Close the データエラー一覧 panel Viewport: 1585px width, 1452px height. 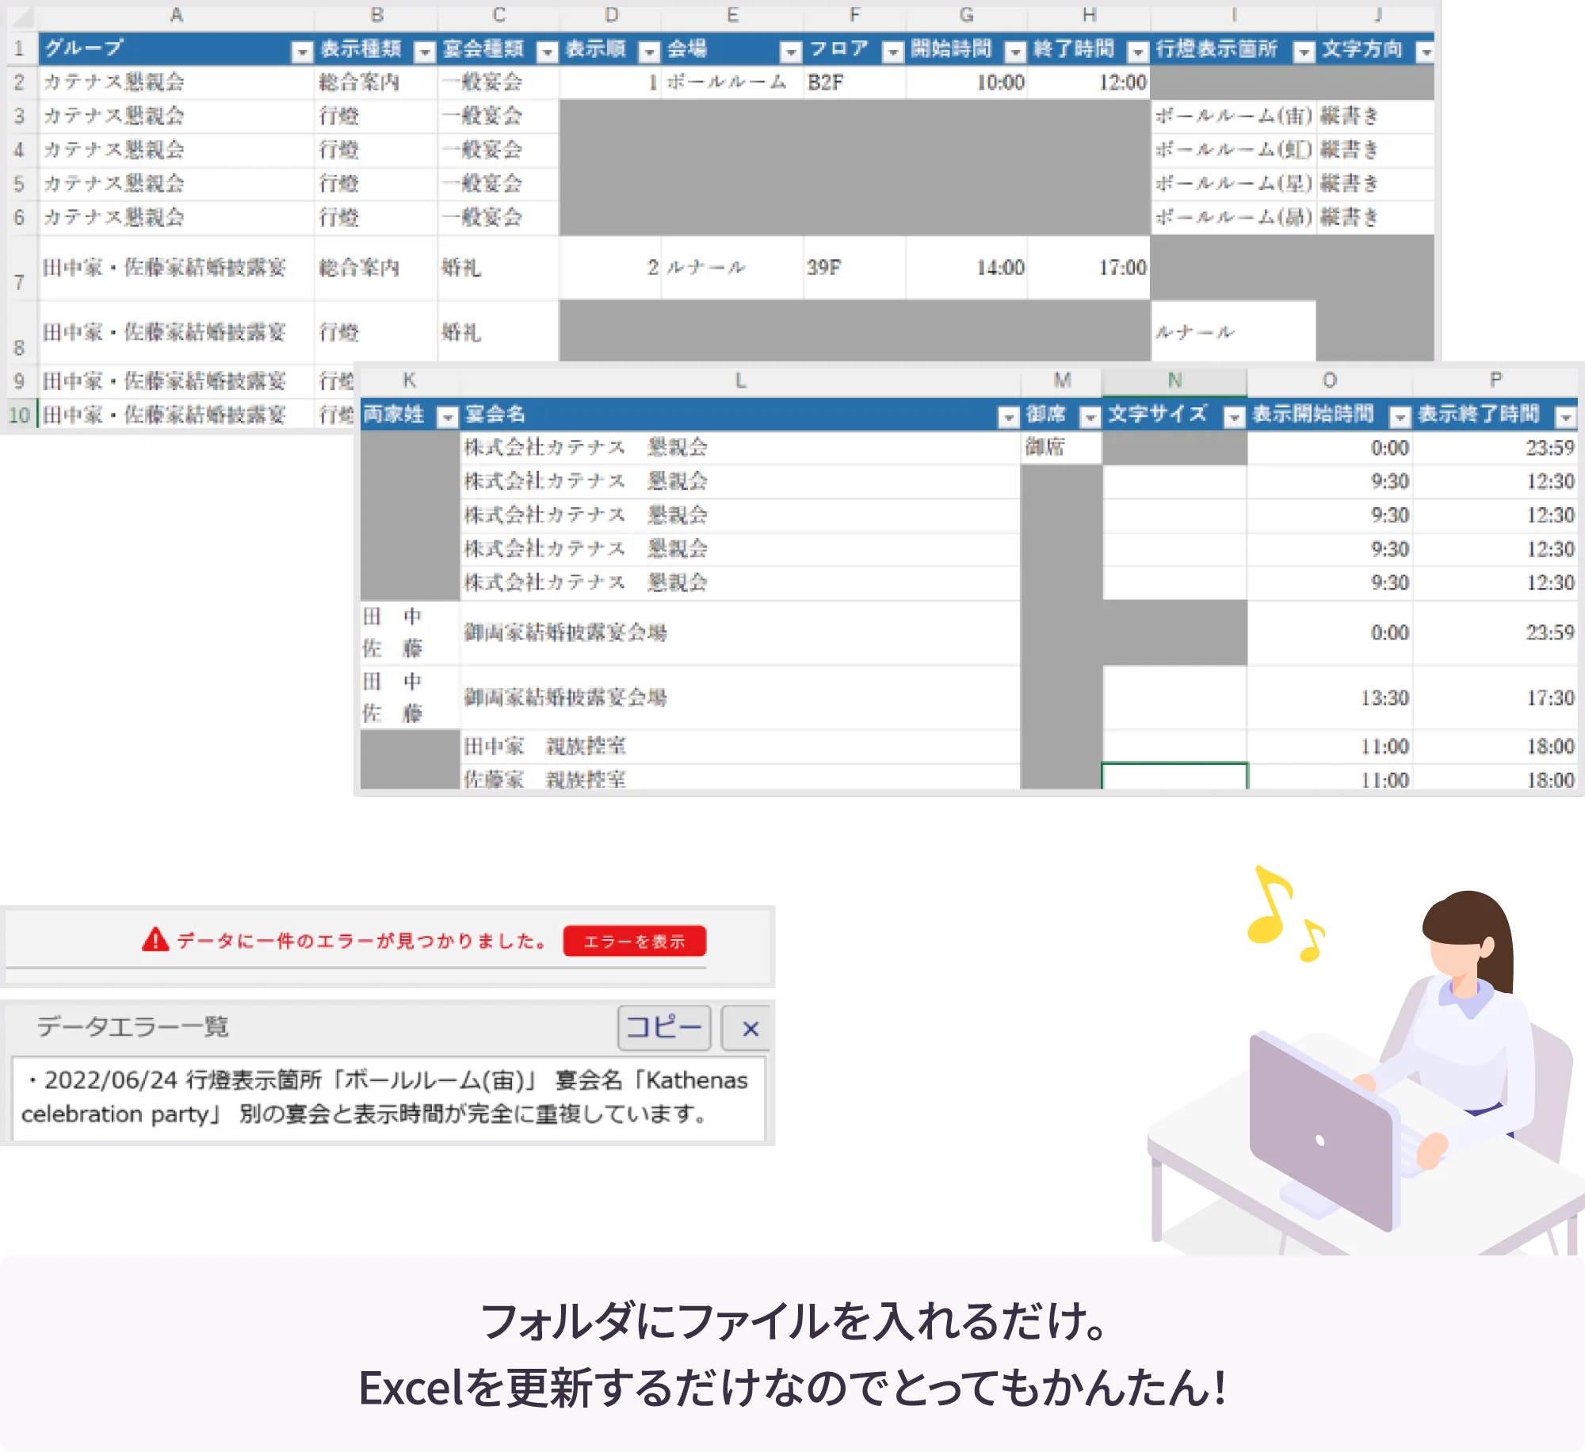point(750,1028)
